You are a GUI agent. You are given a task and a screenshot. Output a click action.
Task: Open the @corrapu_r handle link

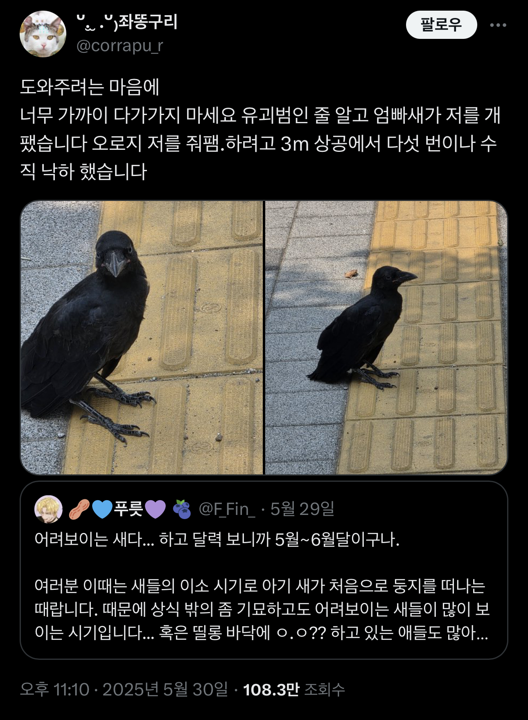click(x=120, y=46)
